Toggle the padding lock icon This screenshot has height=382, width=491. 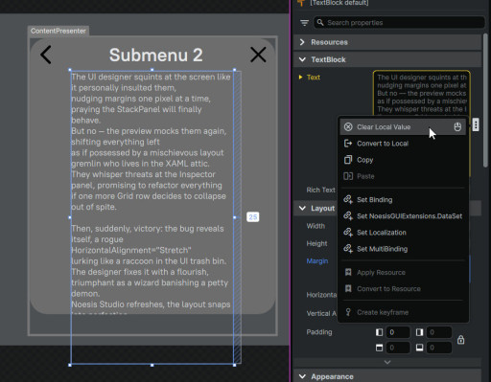(x=460, y=340)
